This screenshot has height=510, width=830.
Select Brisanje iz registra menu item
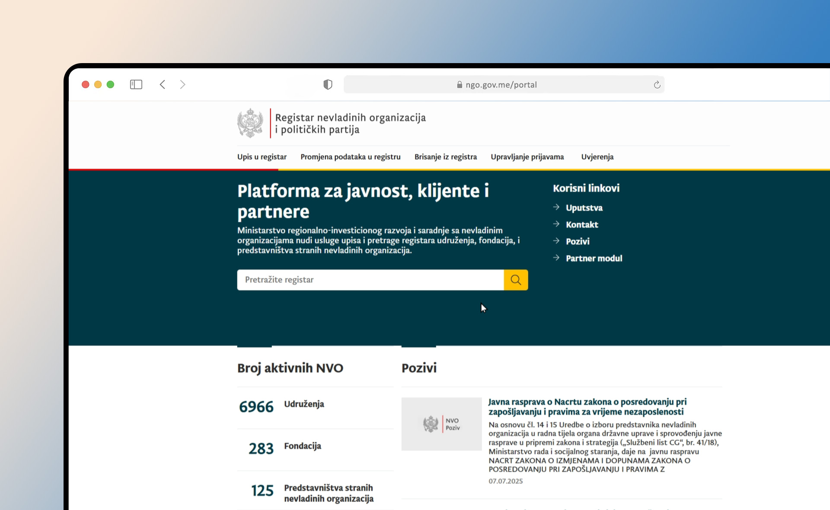click(x=445, y=157)
